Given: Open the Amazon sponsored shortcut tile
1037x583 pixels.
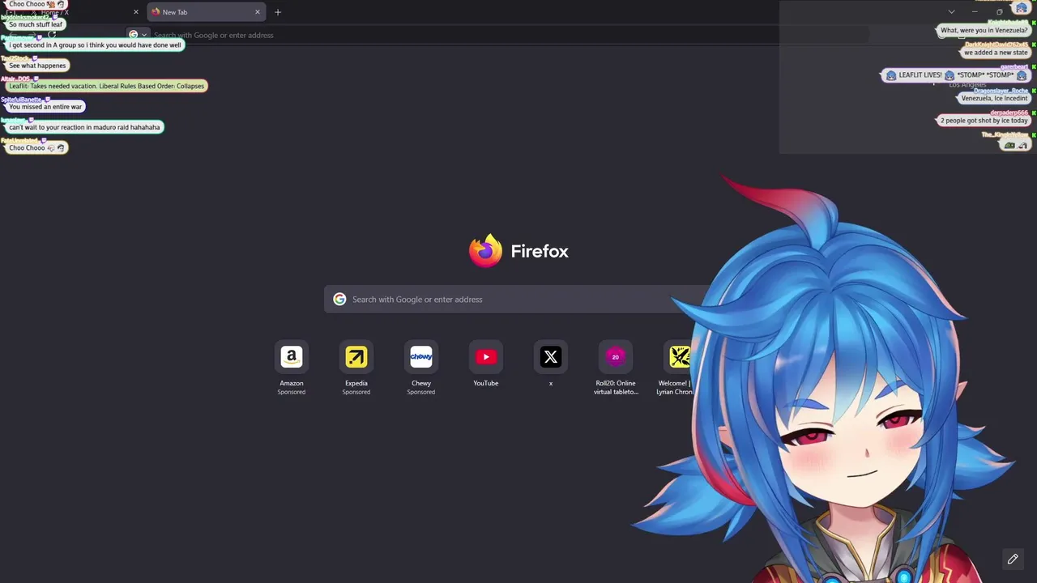Looking at the screenshot, I should (x=292, y=357).
